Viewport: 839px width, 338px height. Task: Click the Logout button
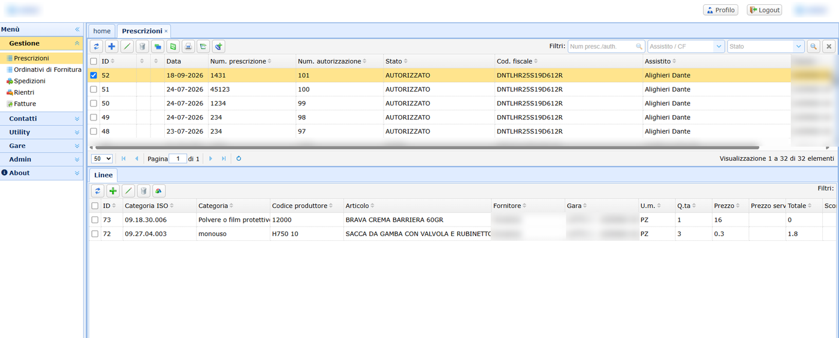tap(764, 10)
